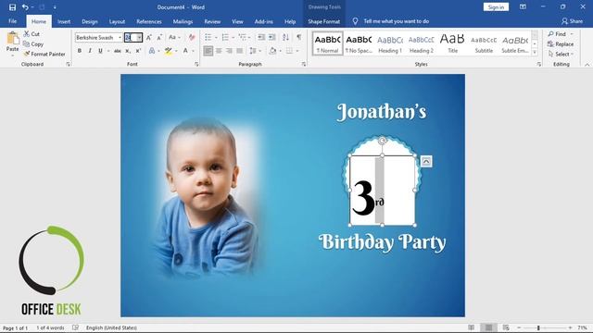Open text effects and typography icon
The height and width of the screenshot is (333, 593).
152,51
